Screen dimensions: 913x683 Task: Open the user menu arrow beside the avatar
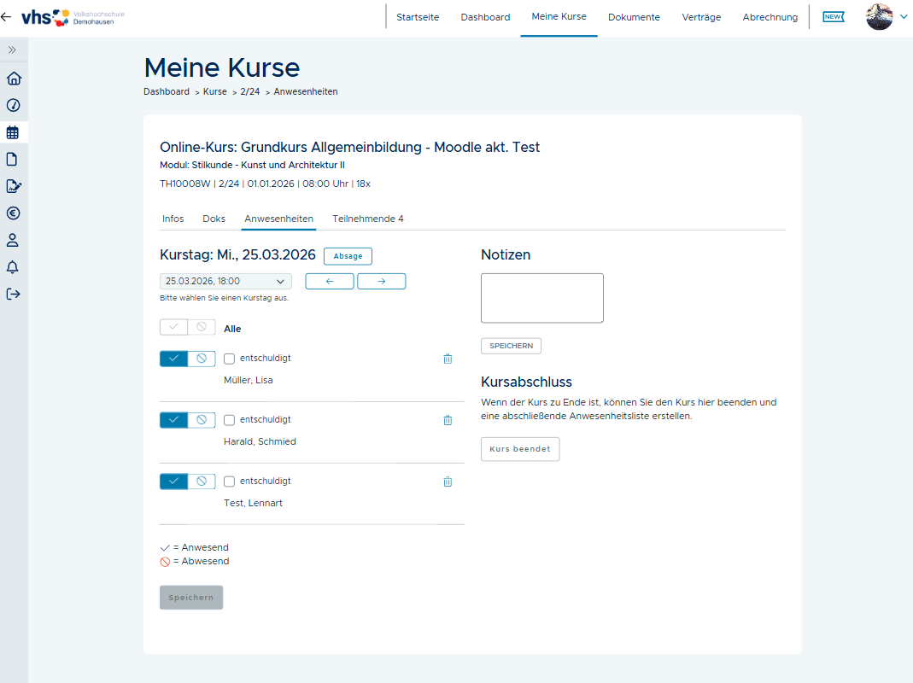[x=904, y=16]
